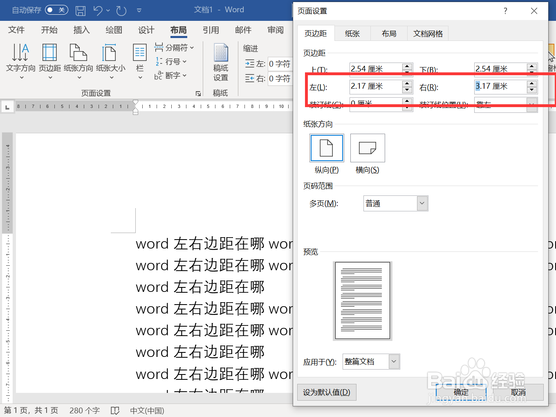The height and width of the screenshot is (417, 556).
Task: Click the 中文(中国) language indicator
Action: (x=147, y=410)
